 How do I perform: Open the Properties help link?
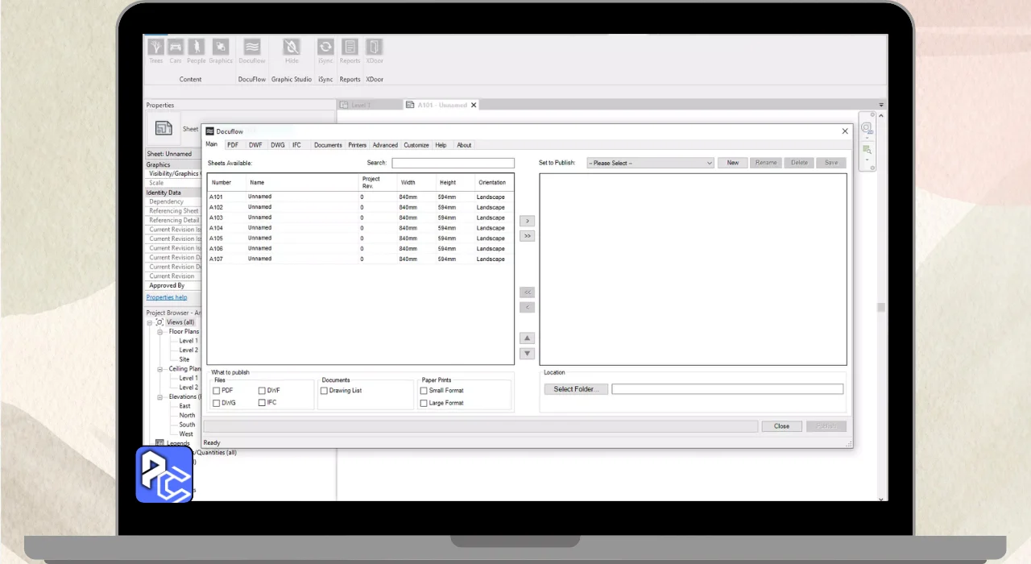coord(167,297)
